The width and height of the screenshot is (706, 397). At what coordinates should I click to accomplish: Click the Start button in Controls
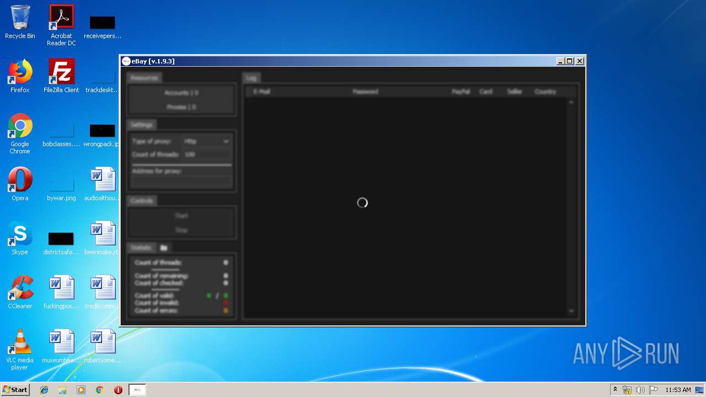pyautogui.click(x=181, y=216)
